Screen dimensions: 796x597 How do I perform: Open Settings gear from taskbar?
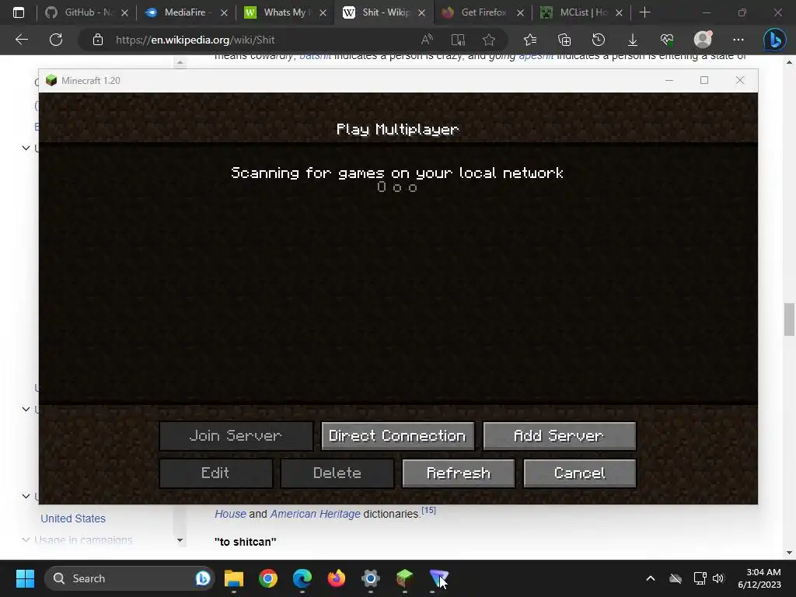coord(371,578)
